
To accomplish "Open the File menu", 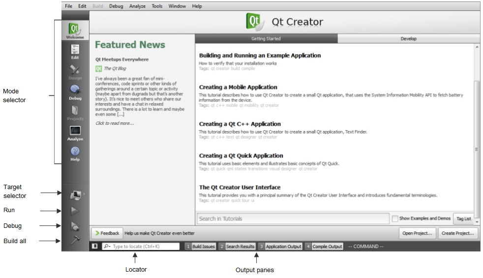I will click(69, 6).
